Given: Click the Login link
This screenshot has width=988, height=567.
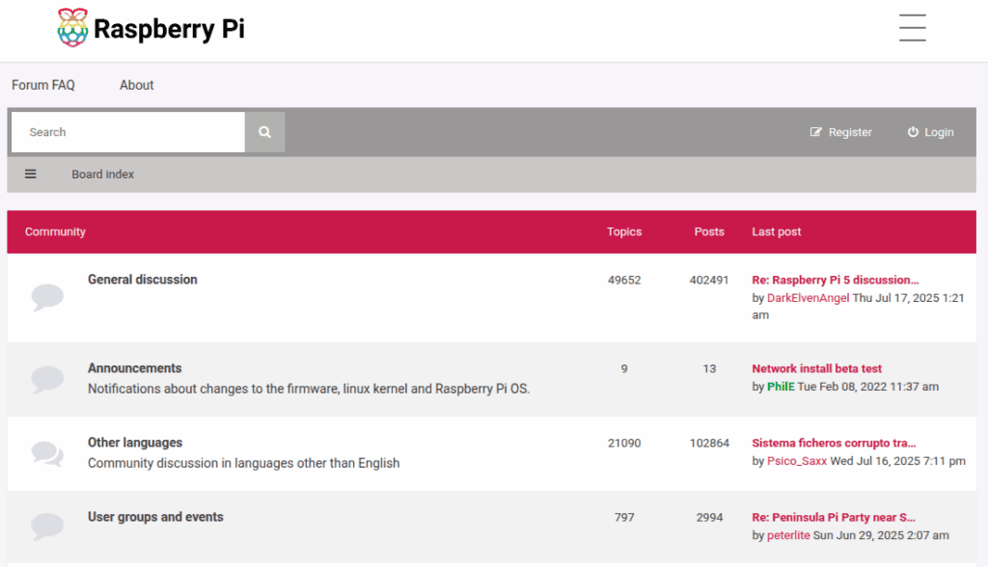Looking at the screenshot, I should pyautogui.click(x=930, y=132).
